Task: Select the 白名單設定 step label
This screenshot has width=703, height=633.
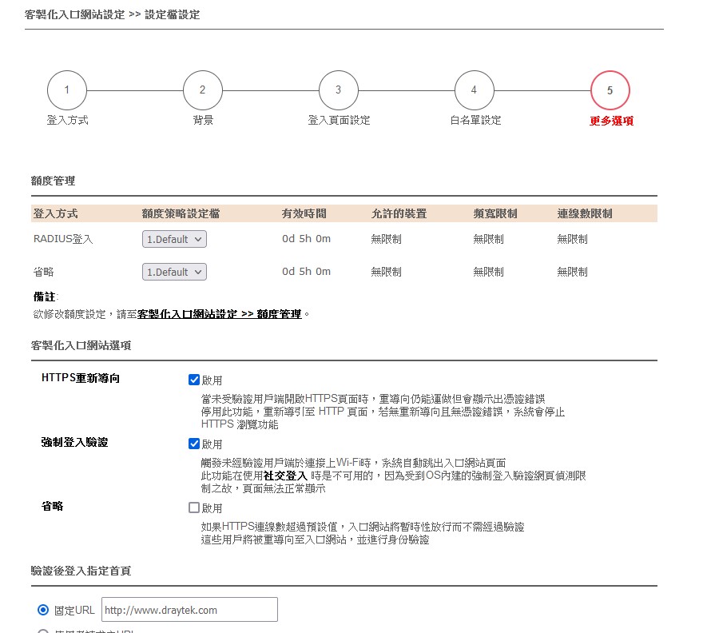Action: click(x=475, y=121)
